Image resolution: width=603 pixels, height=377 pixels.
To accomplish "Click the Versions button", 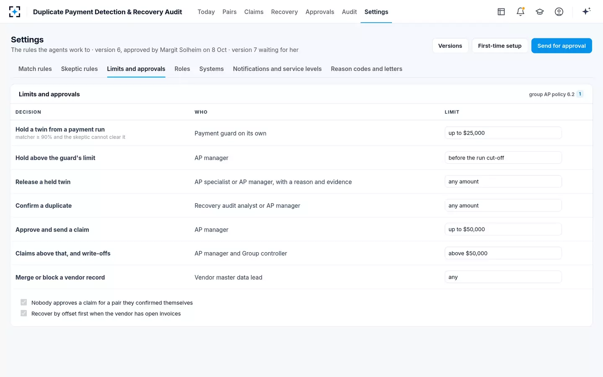I will point(450,46).
